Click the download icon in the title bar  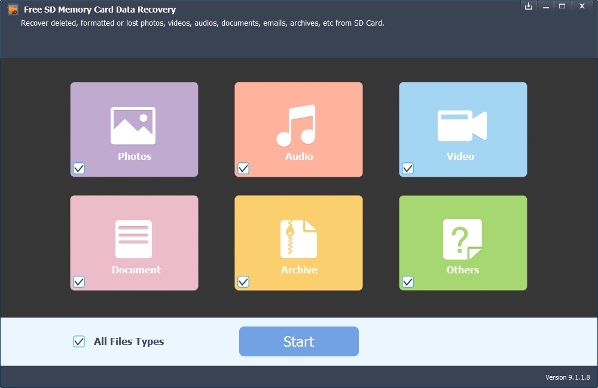click(529, 6)
